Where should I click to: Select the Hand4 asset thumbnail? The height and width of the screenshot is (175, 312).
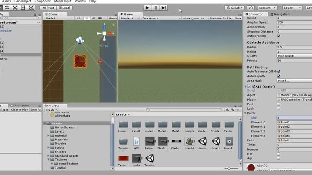(190, 141)
